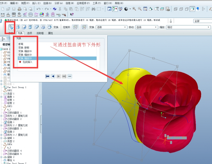Click the Undo arrow icon
This screenshot has width=212, height=164.
point(39,9)
